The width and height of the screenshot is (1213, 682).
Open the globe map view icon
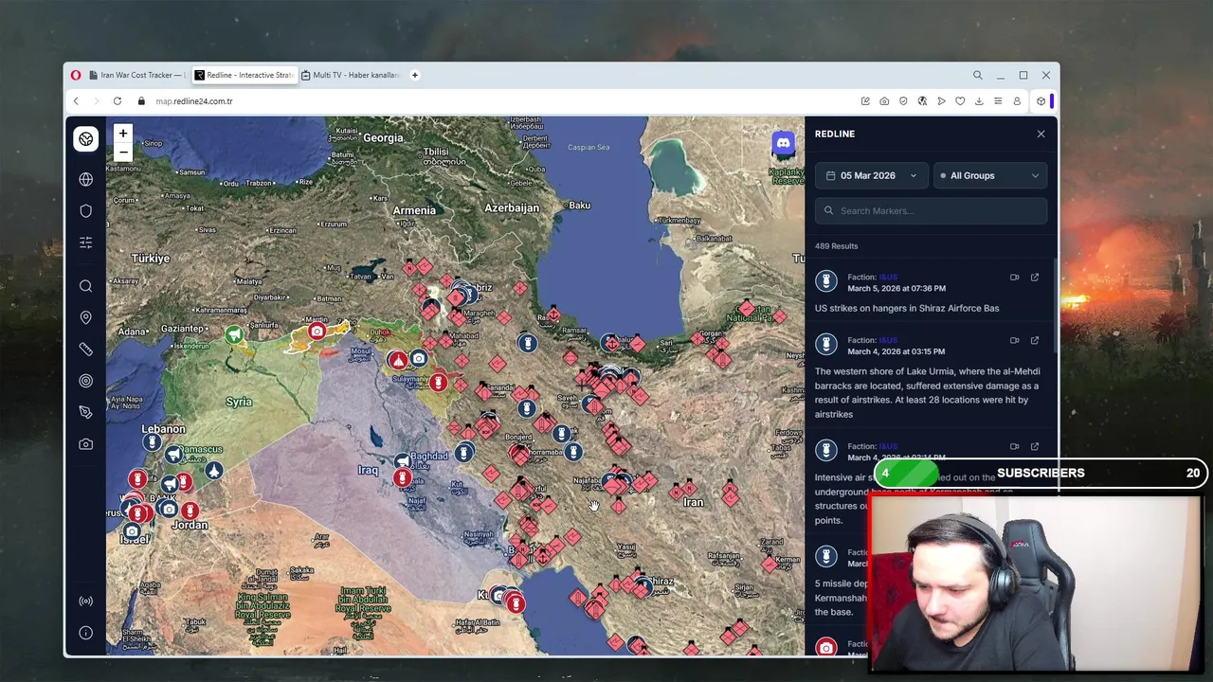[x=85, y=179]
